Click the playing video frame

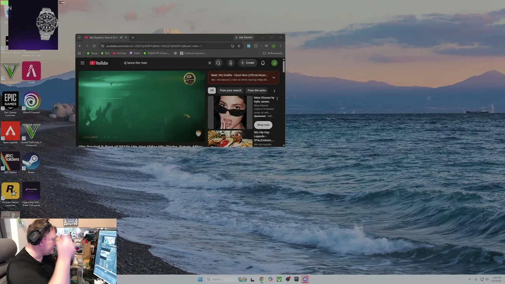(x=142, y=106)
